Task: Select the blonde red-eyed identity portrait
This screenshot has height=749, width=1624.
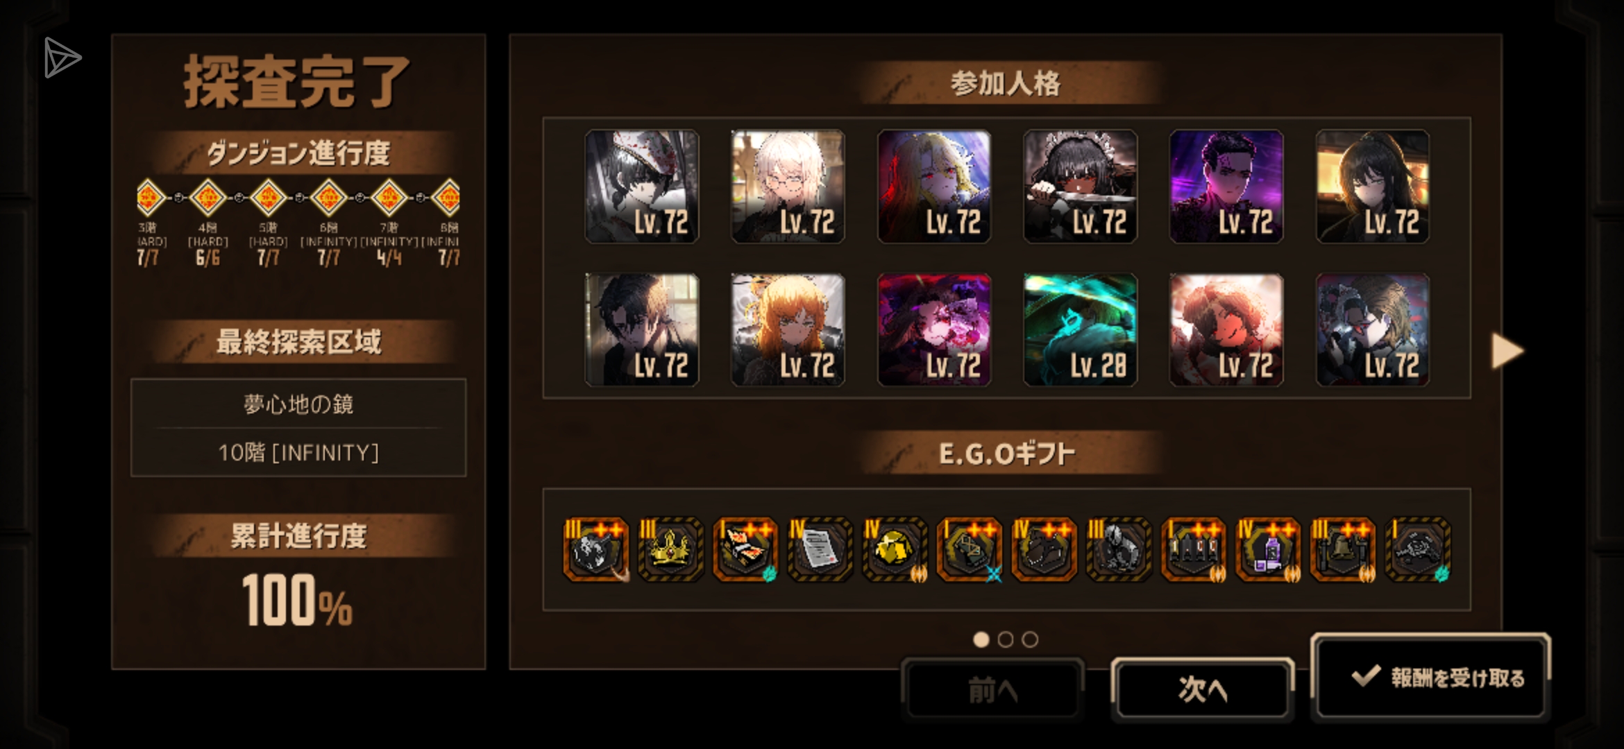Action: tap(934, 187)
